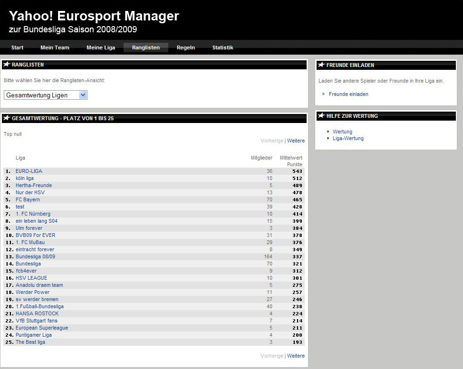
Task: Open the 1. FC MuBau league
Action: pyautogui.click(x=30, y=242)
